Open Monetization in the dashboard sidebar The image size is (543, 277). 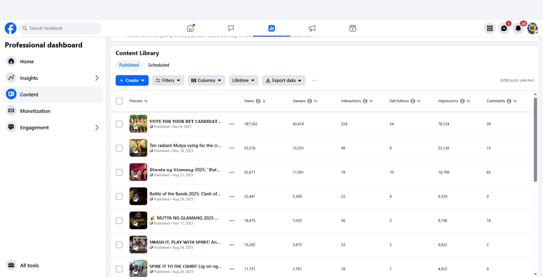pyautogui.click(x=53, y=111)
